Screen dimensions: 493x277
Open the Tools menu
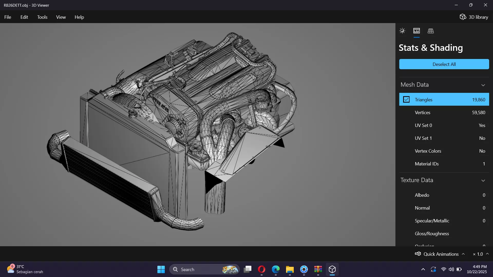coord(42,17)
